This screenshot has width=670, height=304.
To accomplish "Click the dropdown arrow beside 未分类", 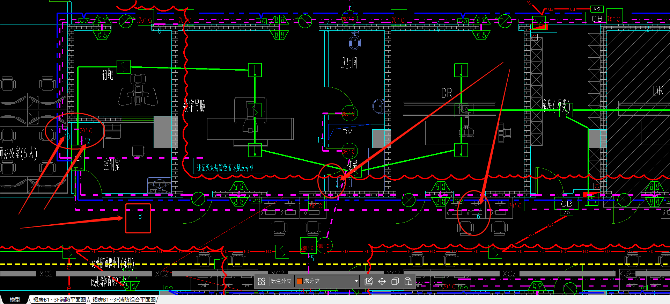I will pyautogui.click(x=356, y=281).
